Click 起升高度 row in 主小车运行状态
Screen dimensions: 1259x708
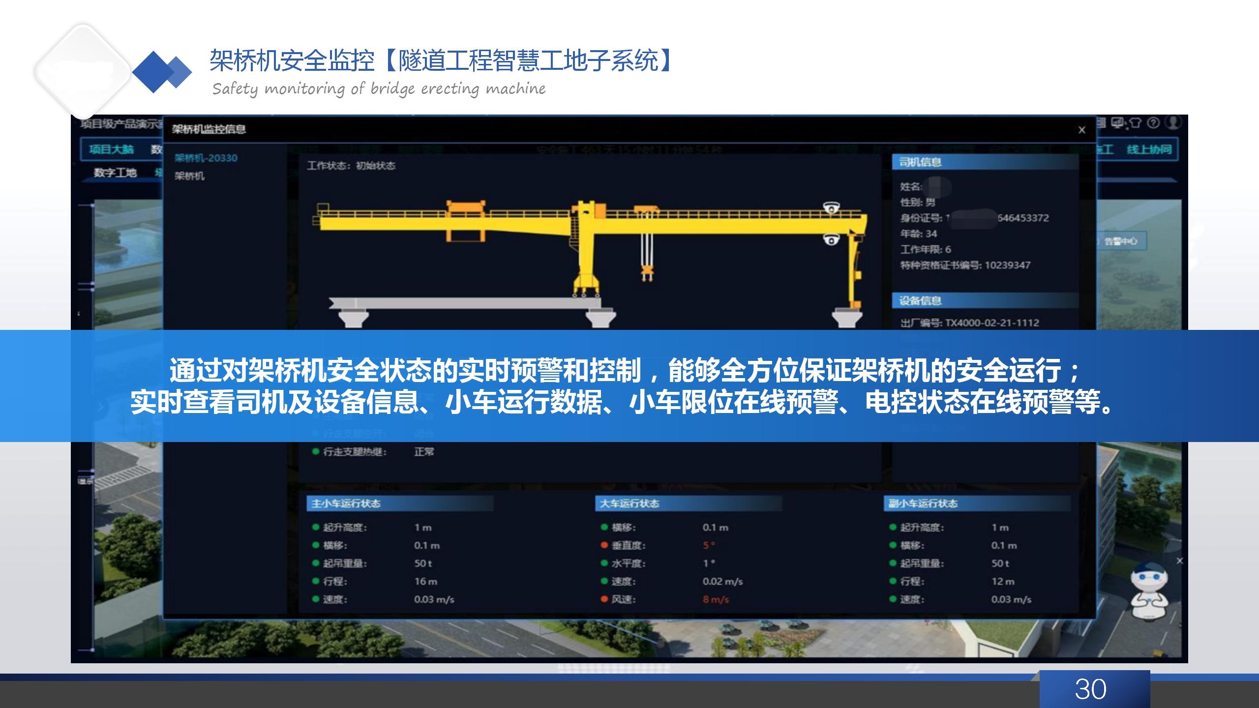pos(372,528)
